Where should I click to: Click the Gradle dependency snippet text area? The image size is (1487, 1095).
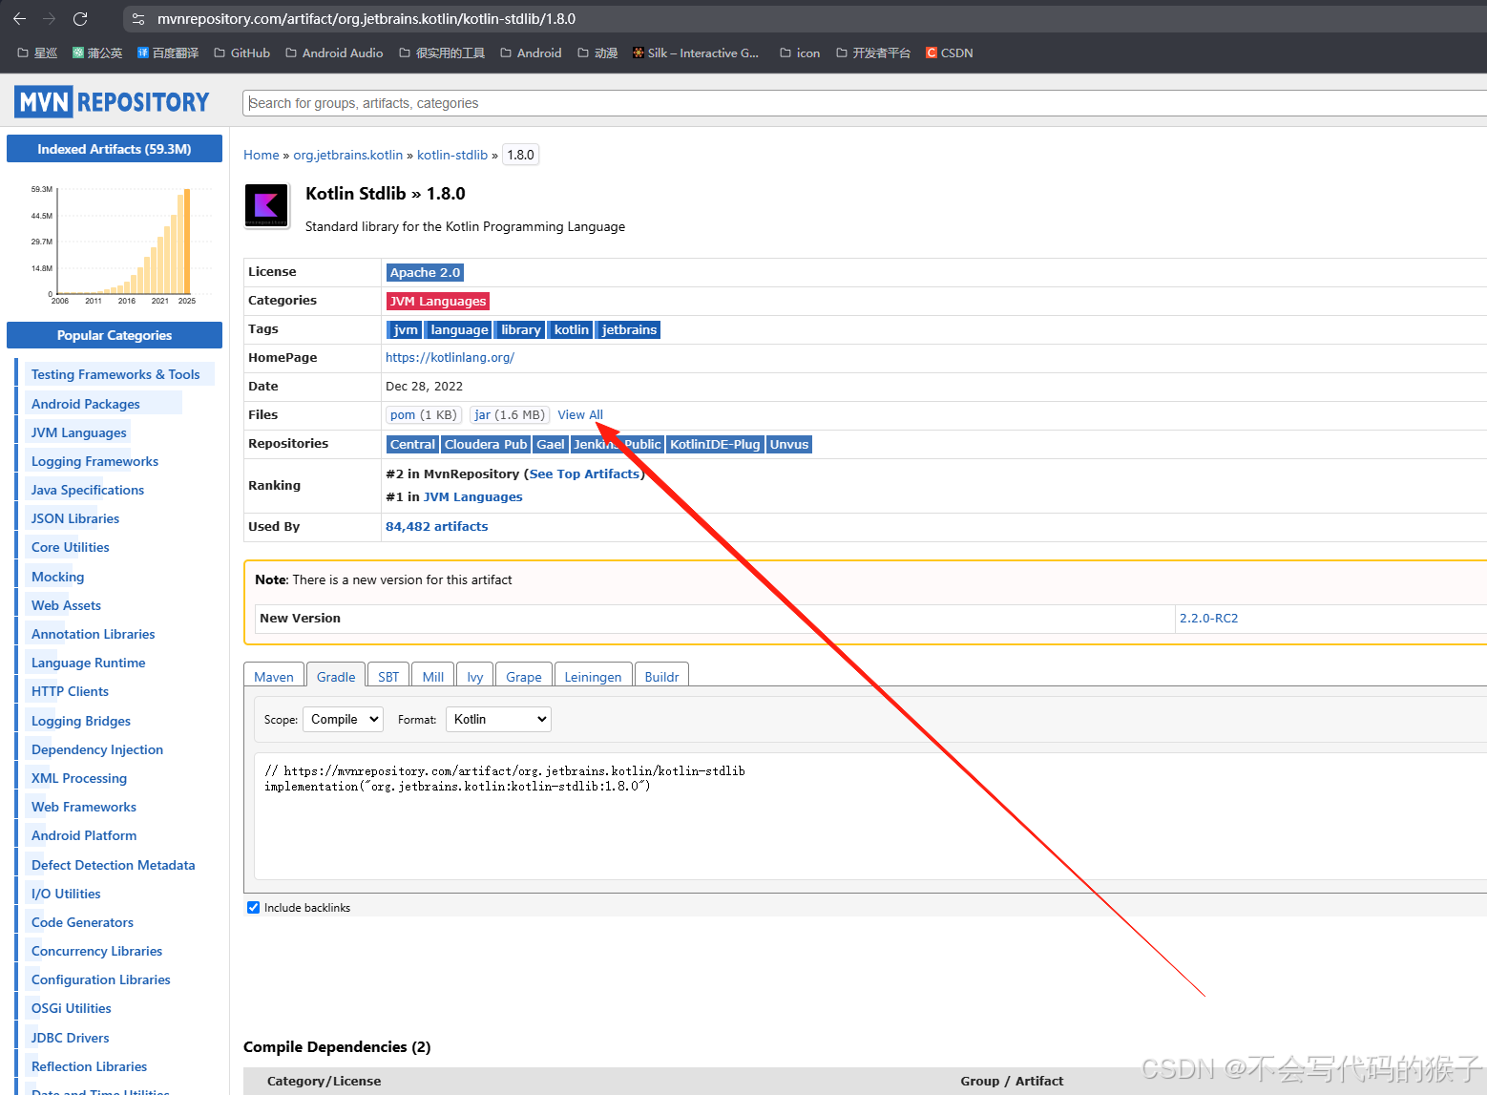pos(869,816)
